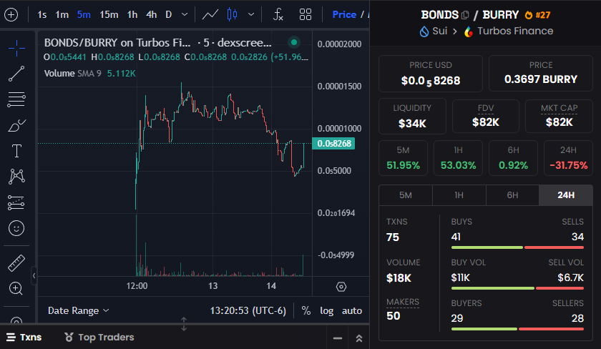Select the brush drawing tool
The image size is (601, 349).
tap(16, 125)
